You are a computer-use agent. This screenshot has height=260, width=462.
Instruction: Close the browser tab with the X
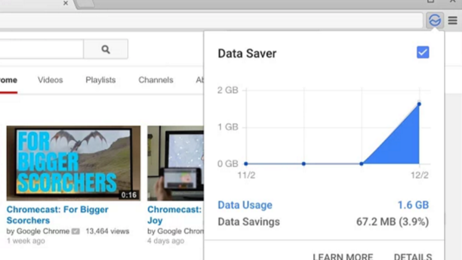tap(65, 3)
